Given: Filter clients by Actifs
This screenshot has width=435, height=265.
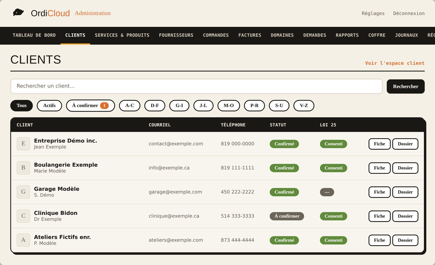Looking at the screenshot, I should pyautogui.click(x=49, y=106).
